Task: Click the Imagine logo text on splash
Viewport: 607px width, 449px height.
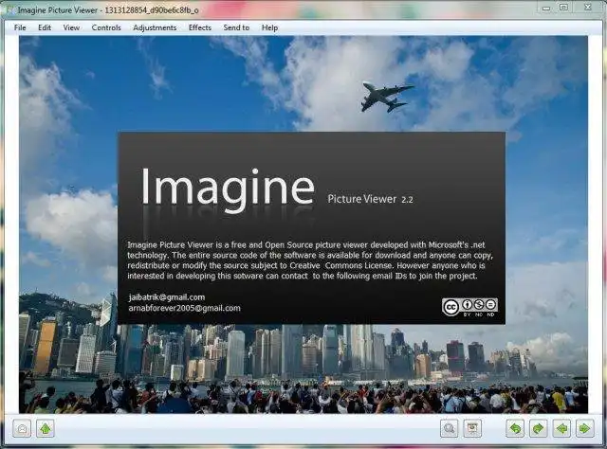Action: pyautogui.click(x=228, y=189)
